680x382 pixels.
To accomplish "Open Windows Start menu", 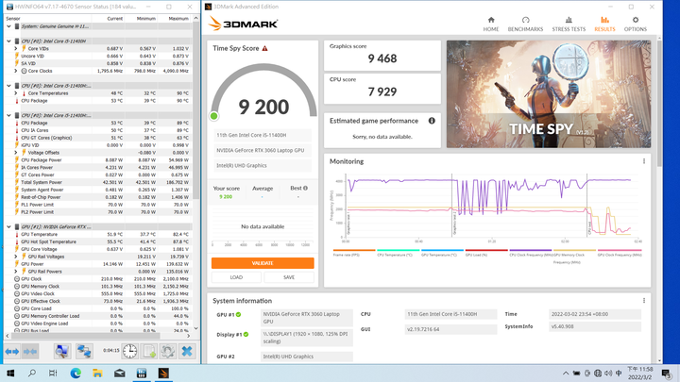I will point(10,373).
